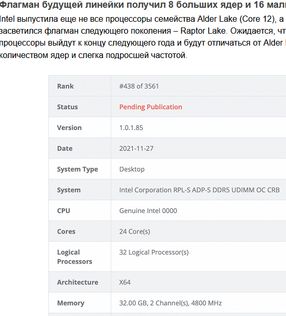Click the Rank row label
The width and height of the screenshot is (286, 316).
[65, 87]
